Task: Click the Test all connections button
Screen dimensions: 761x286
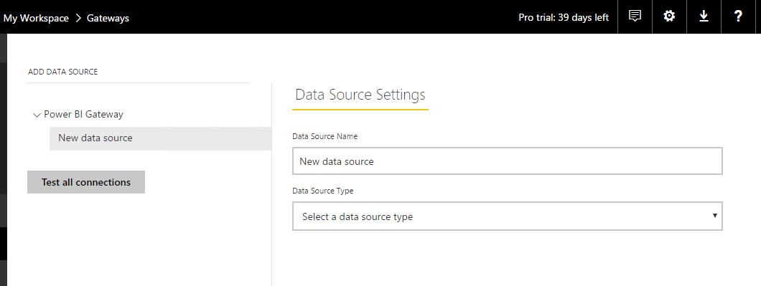Action: pos(86,182)
